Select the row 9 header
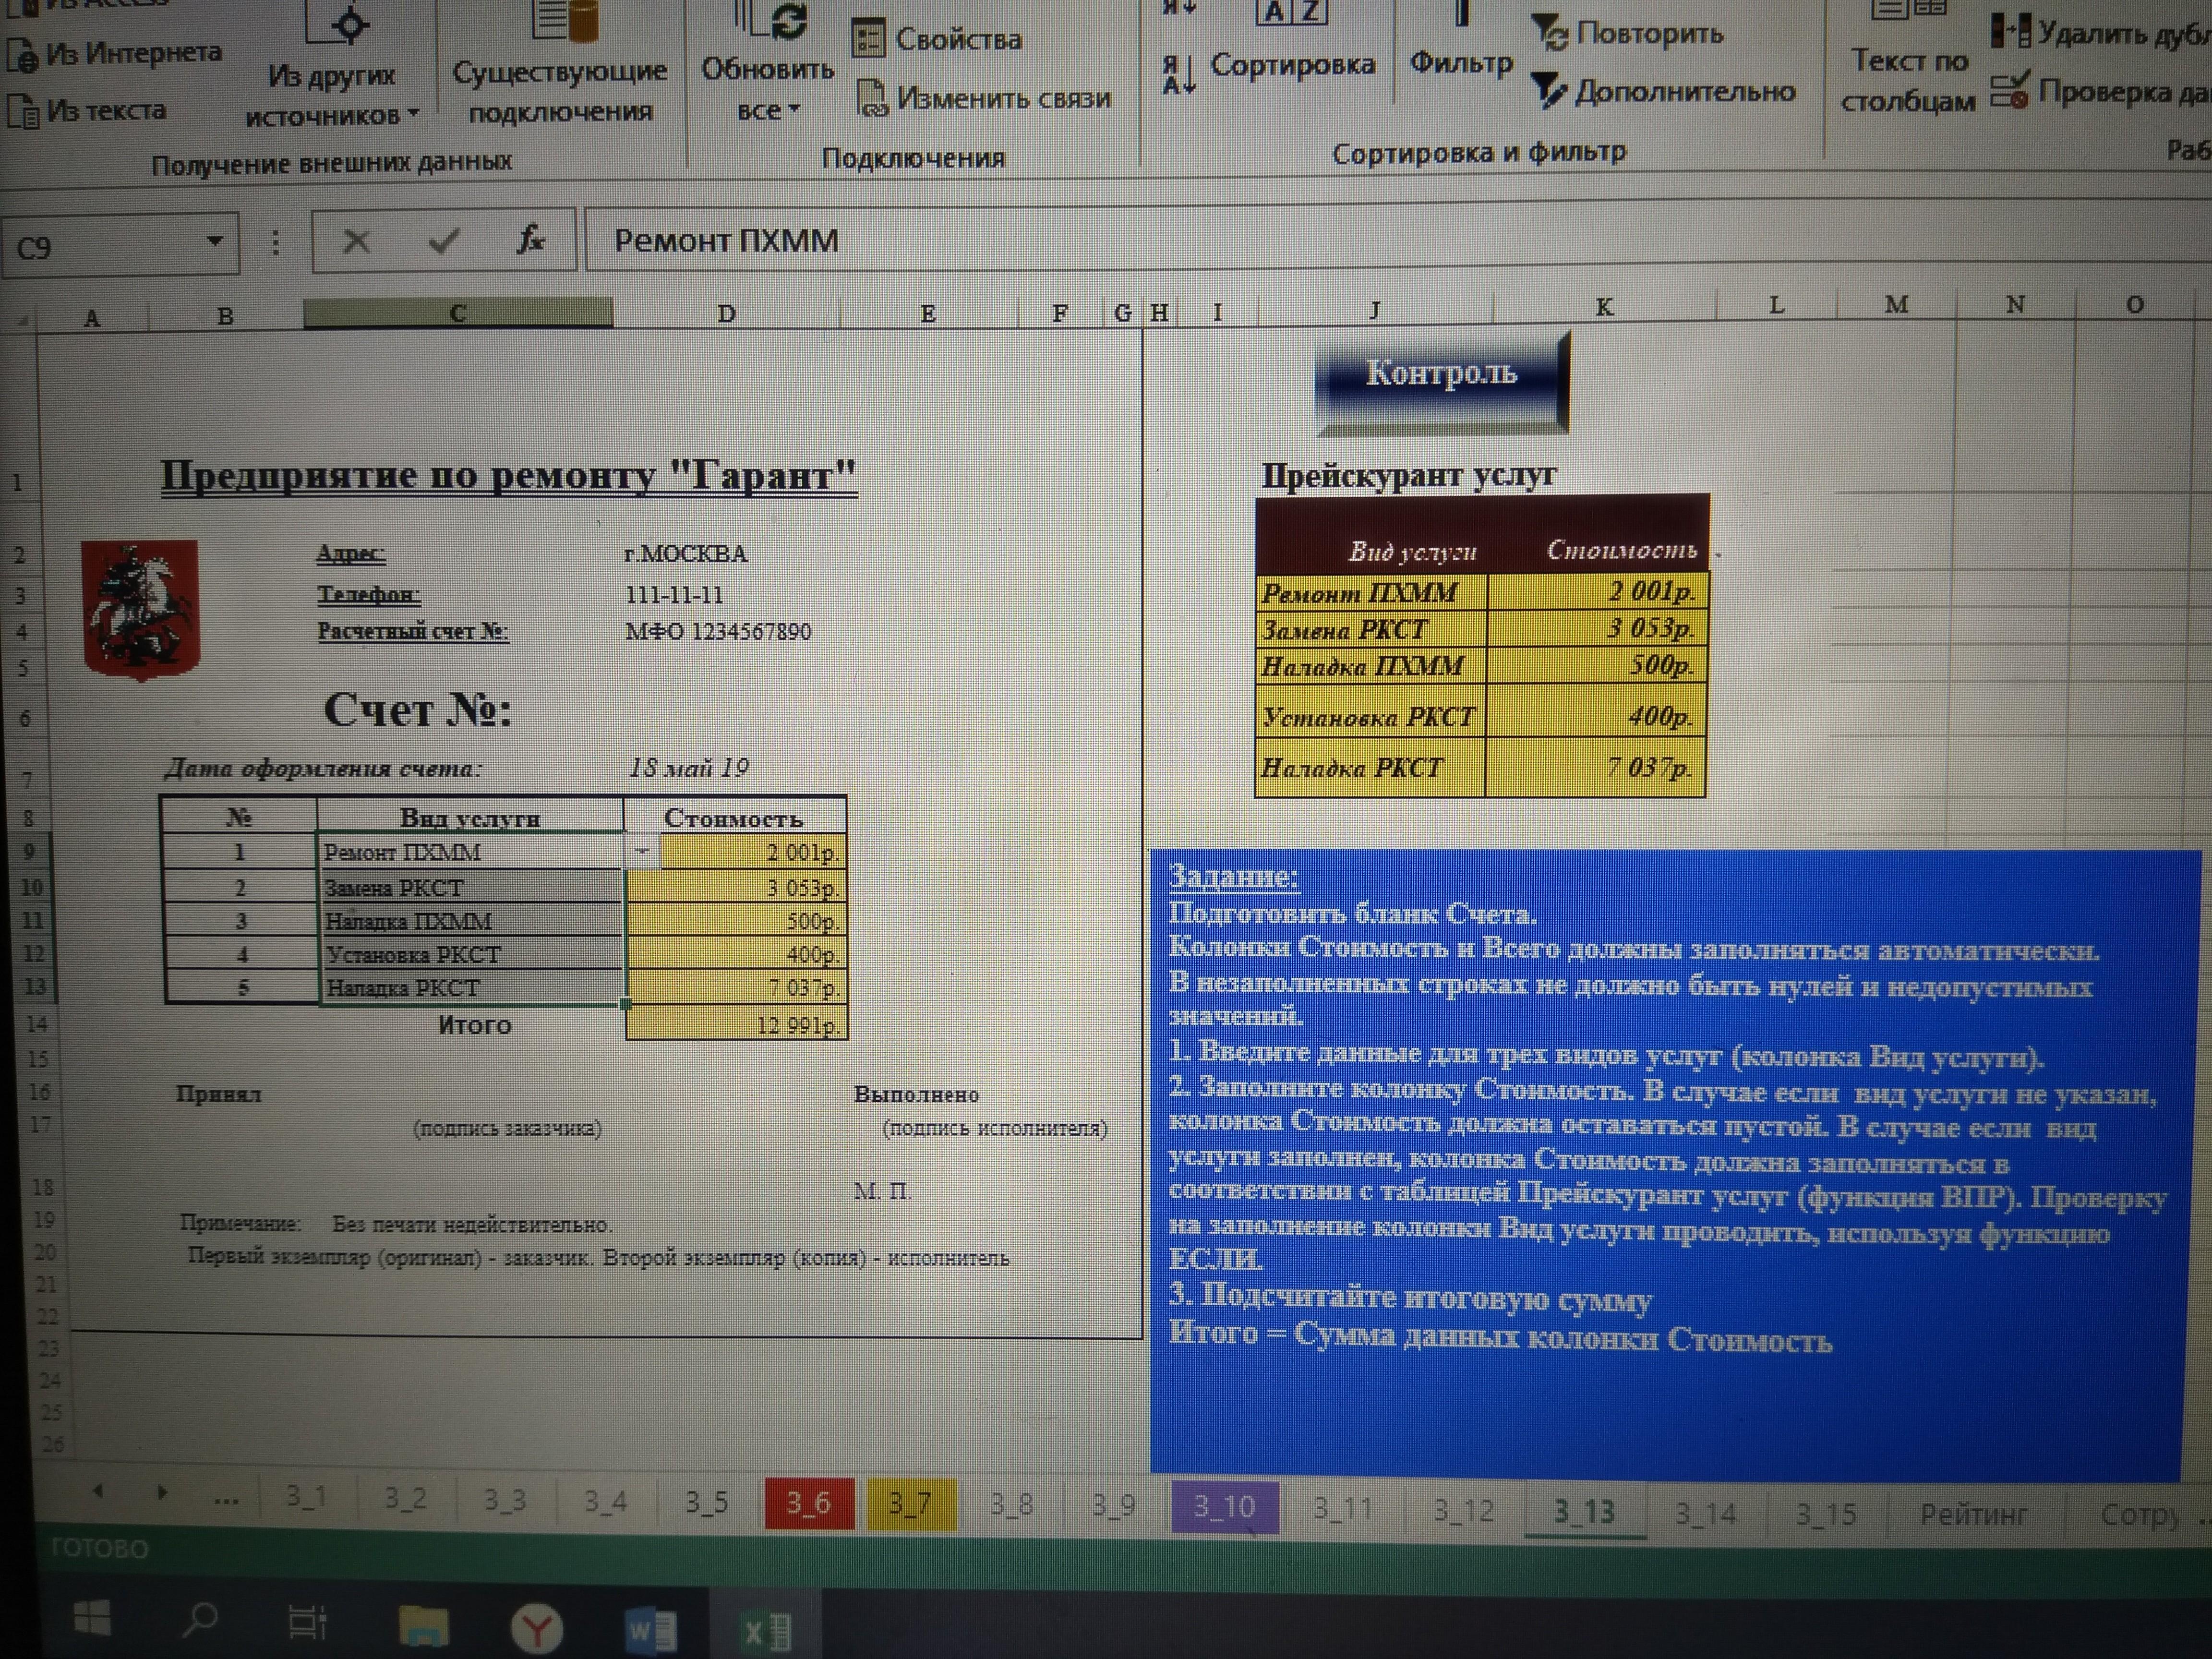This screenshot has height=1659, width=2212. pyautogui.click(x=28, y=852)
